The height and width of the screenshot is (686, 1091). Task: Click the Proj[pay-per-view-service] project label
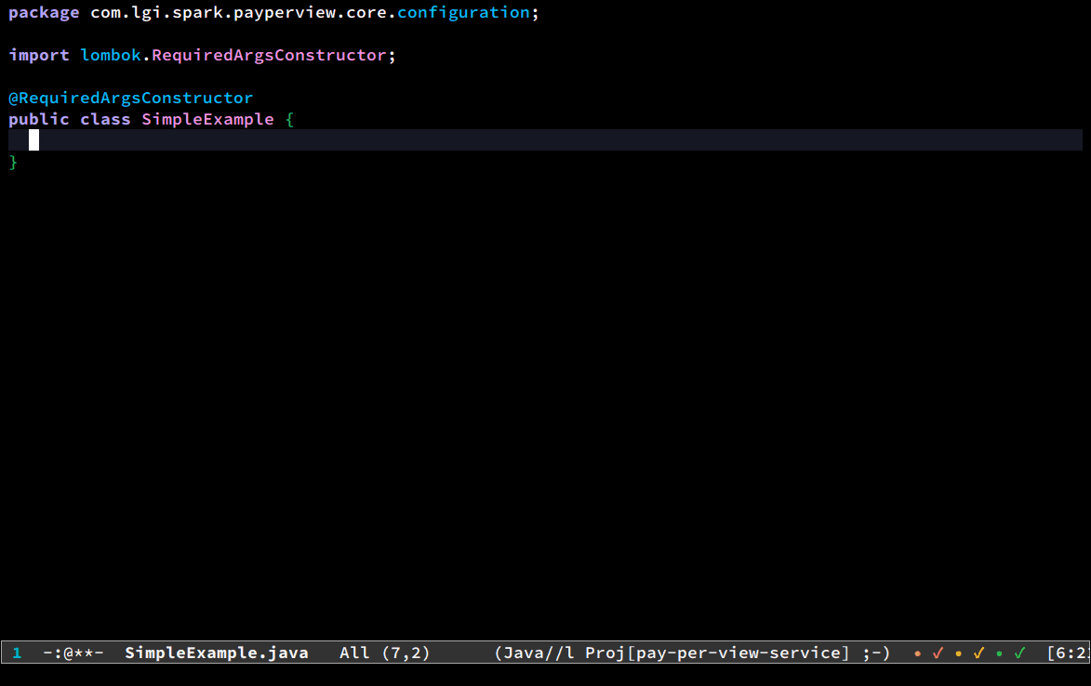[717, 653]
